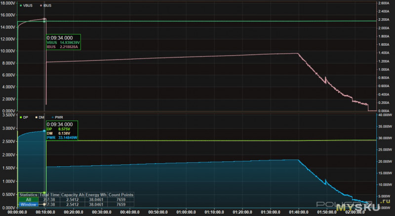The height and width of the screenshot is (216, 395).
Task: Click the 40.000W power axis label
Action: click(385, 115)
